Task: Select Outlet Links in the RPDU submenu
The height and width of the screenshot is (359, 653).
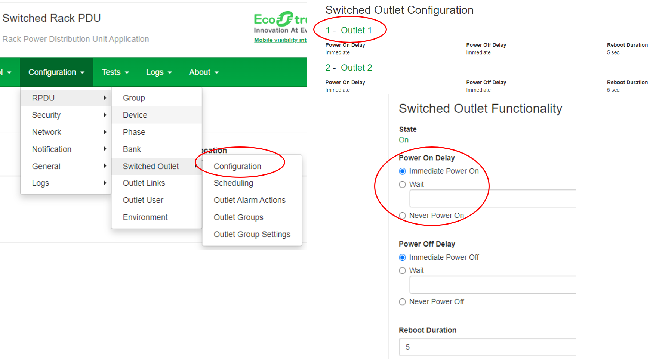Action: [157, 183]
